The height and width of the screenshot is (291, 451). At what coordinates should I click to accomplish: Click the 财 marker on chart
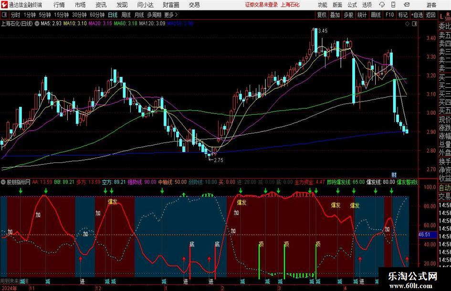coord(394,174)
